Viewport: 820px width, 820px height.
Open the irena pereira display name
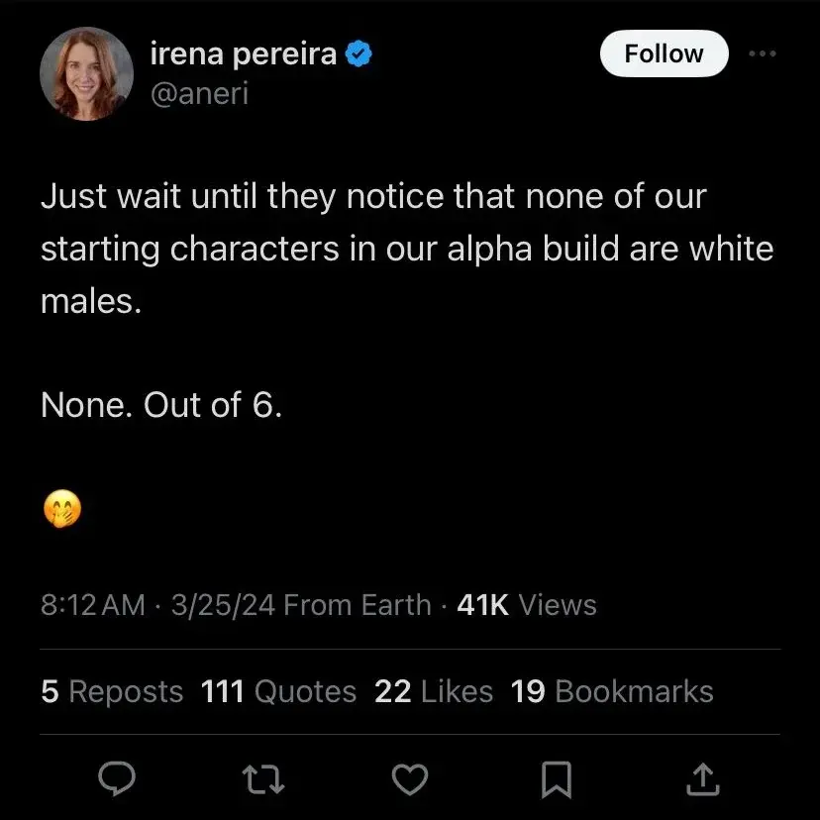(243, 54)
